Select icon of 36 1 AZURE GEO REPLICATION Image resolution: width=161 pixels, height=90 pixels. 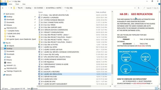pyautogui.click(x=39, y=74)
